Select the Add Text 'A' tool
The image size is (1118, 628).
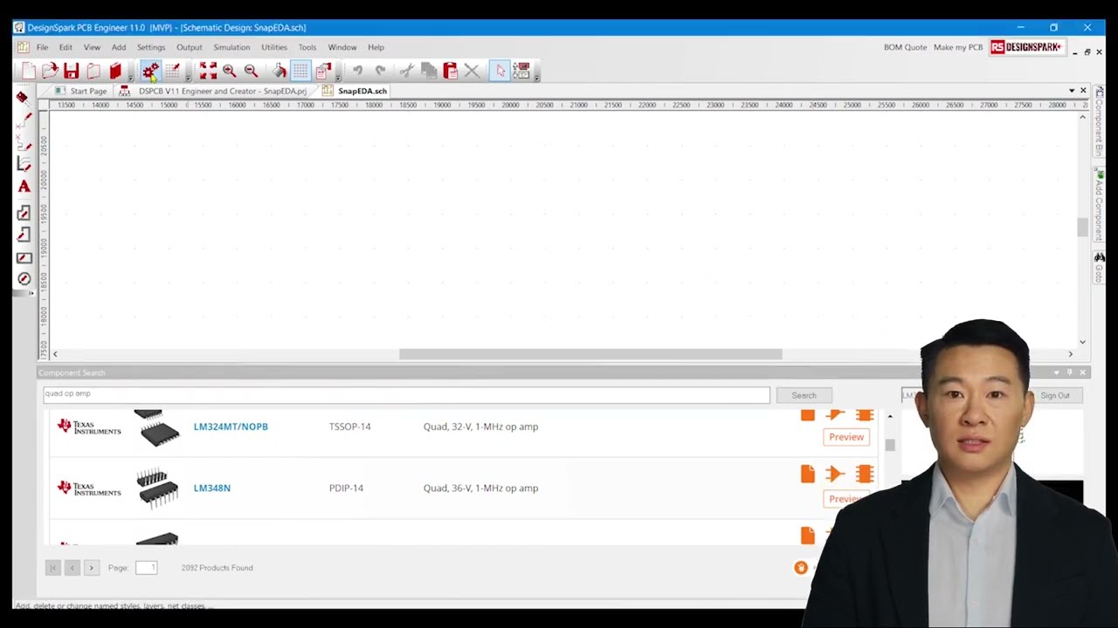point(24,186)
